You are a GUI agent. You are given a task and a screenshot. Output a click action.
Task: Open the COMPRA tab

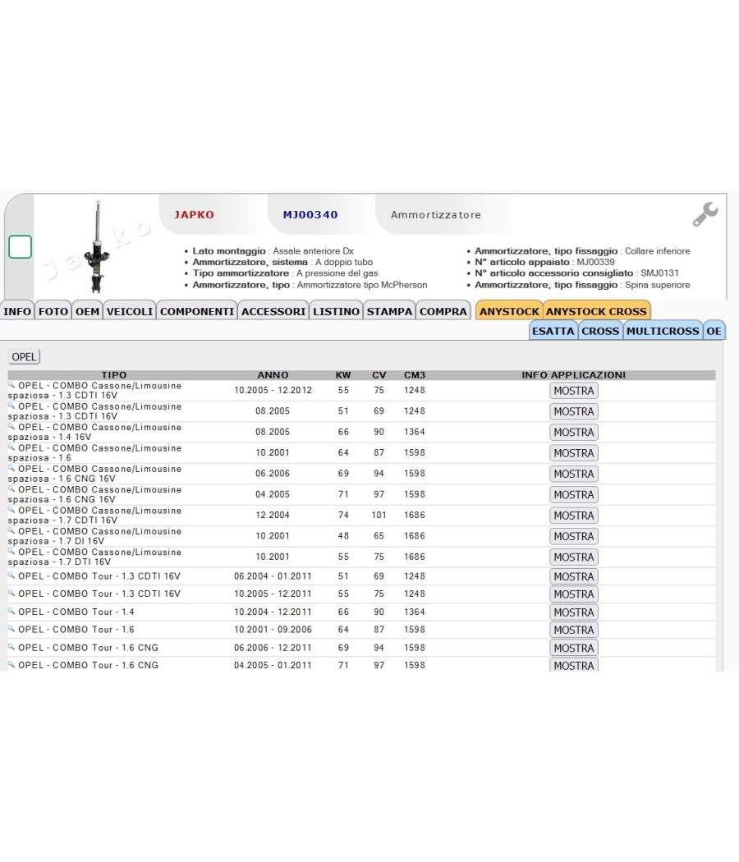(x=443, y=311)
